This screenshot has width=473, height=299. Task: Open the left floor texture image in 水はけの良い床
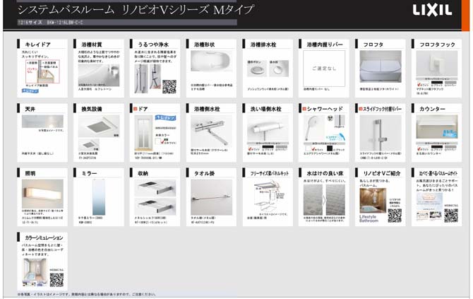pos(313,199)
